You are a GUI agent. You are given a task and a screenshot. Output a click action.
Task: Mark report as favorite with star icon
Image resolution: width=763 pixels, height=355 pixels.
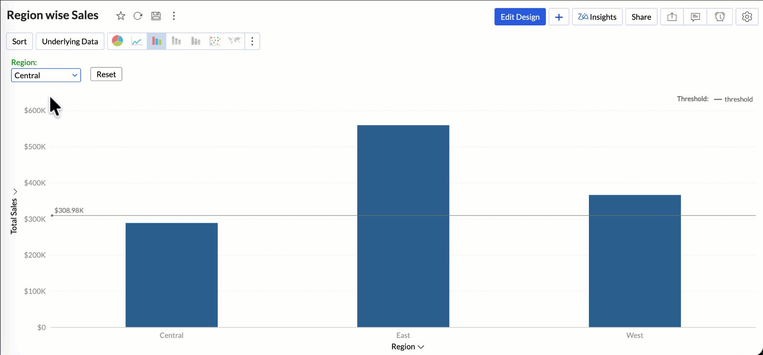point(121,16)
